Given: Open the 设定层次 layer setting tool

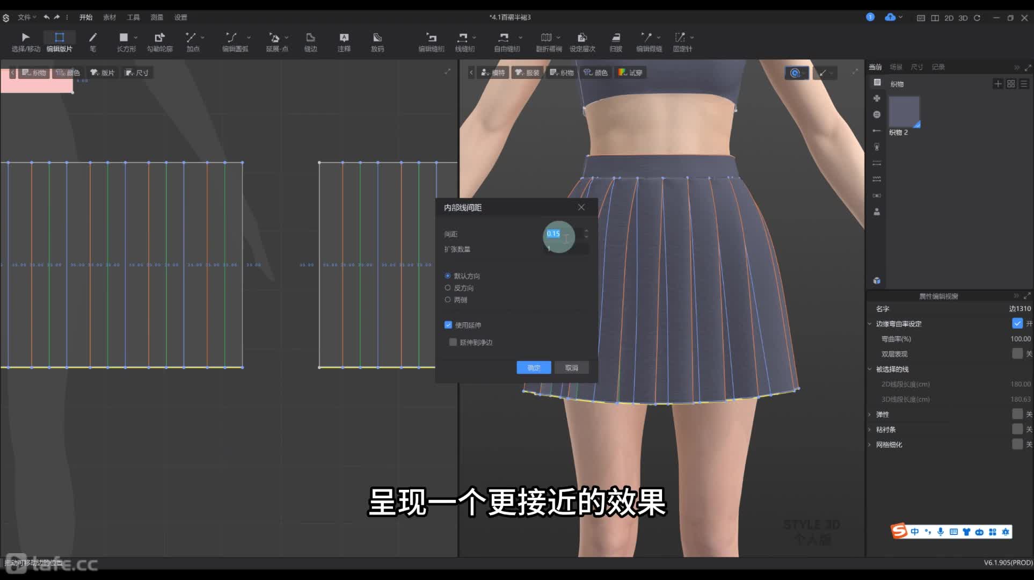Looking at the screenshot, I should [x=582, y=42].
